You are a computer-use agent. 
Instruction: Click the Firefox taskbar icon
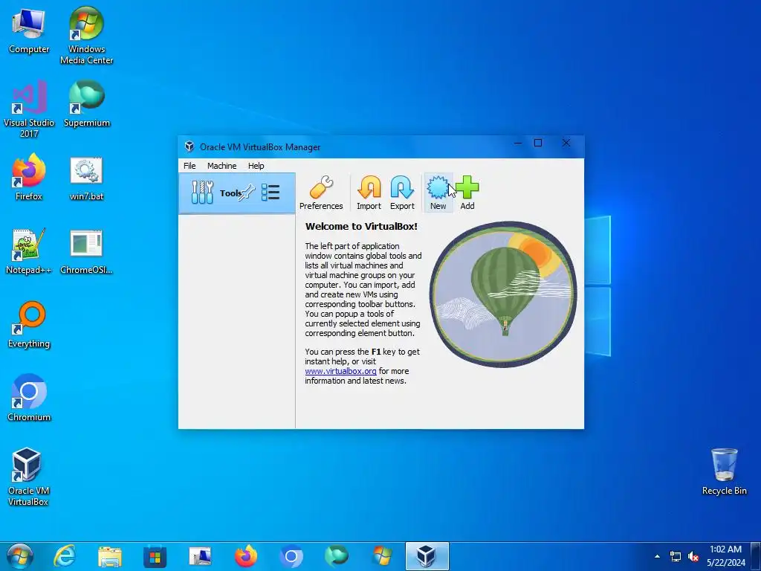(x=245, y=556)
